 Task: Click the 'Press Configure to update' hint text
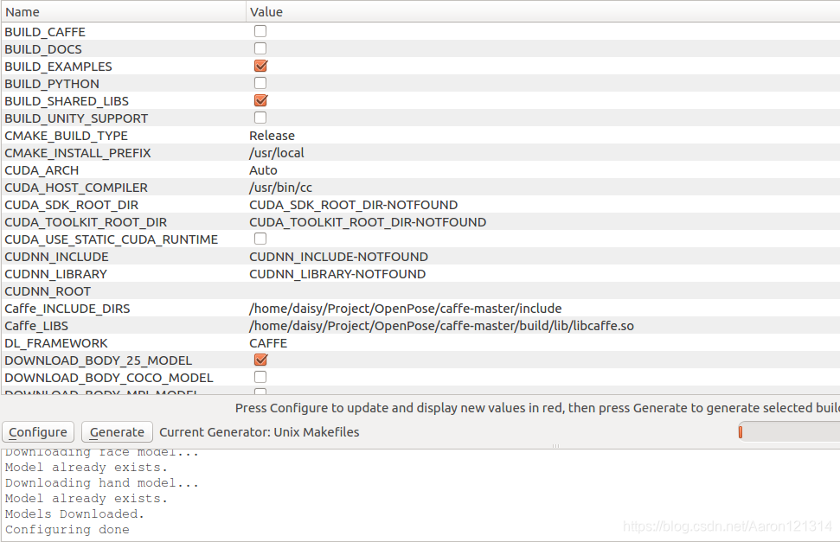537,407
